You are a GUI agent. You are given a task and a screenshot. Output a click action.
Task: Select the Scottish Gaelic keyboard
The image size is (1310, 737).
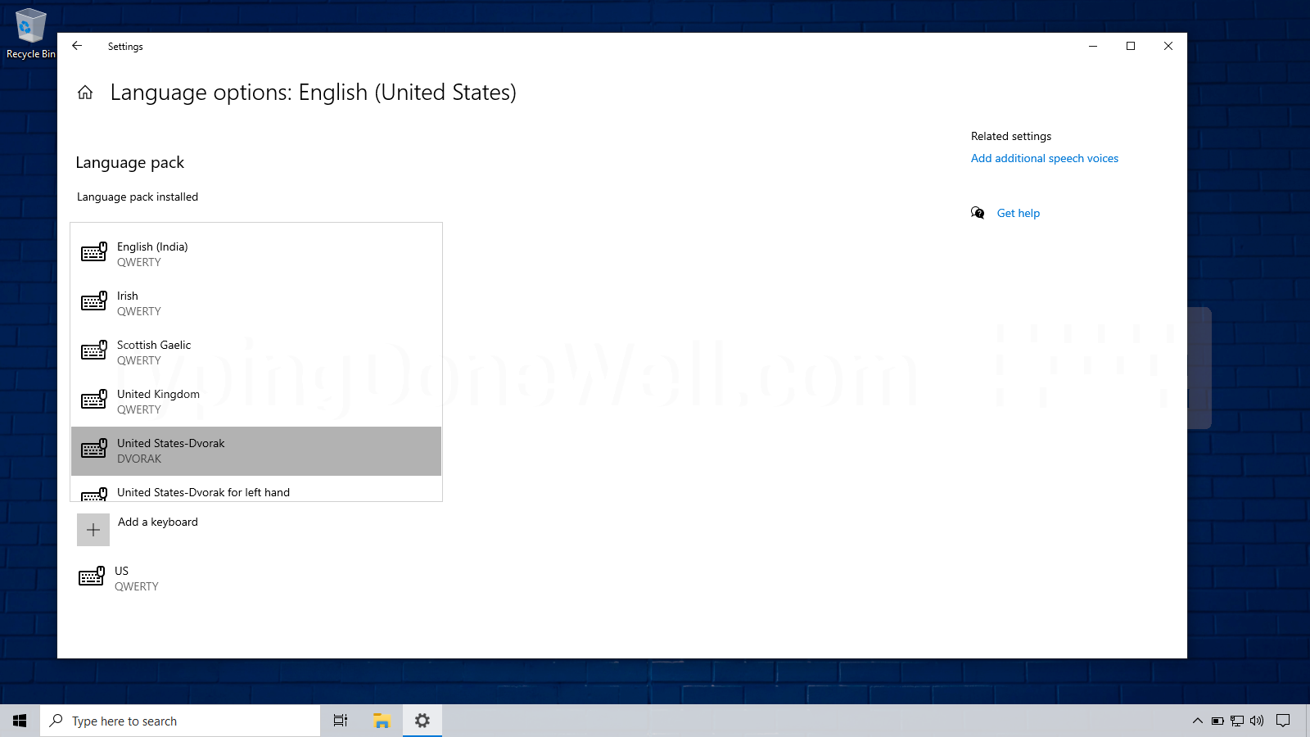pyautogui.click(x=246, y=352)
